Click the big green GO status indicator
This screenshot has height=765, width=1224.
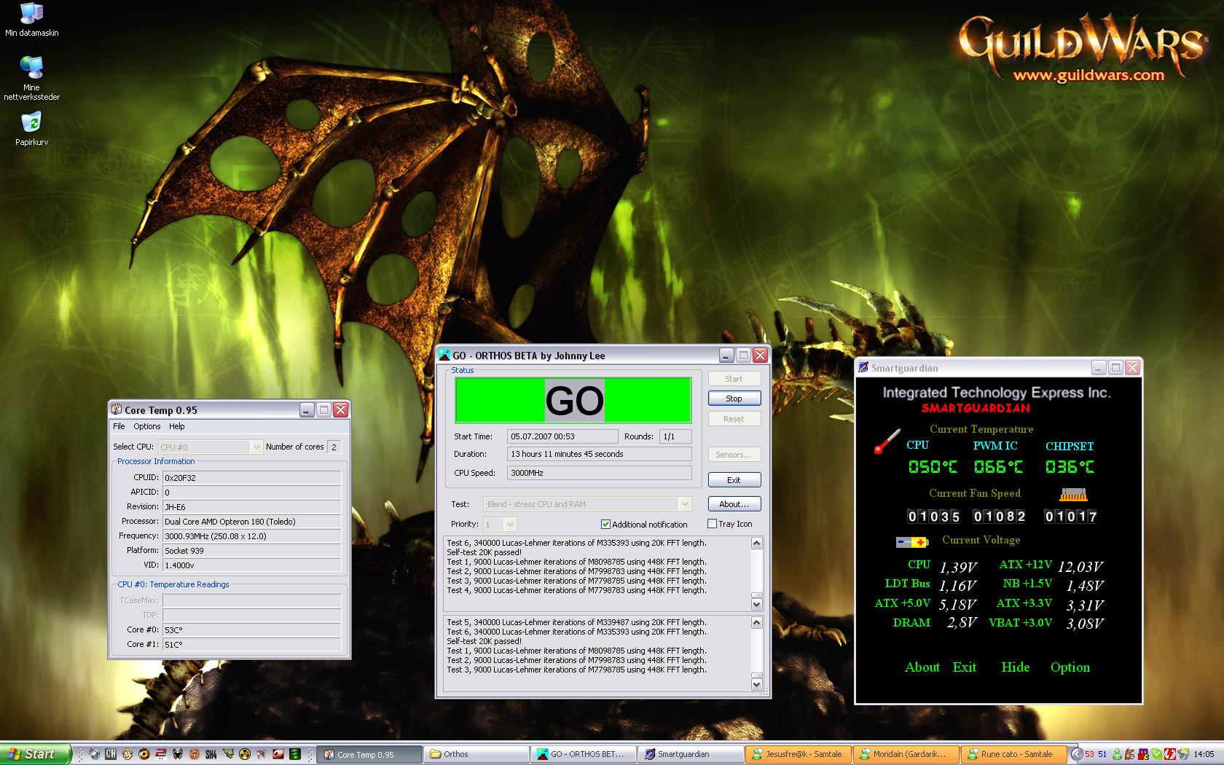pos(573,400)
